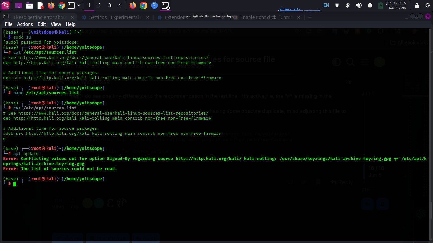433x243 pixels.
Task: Open the volume control icon
Action: coord(359,5)
